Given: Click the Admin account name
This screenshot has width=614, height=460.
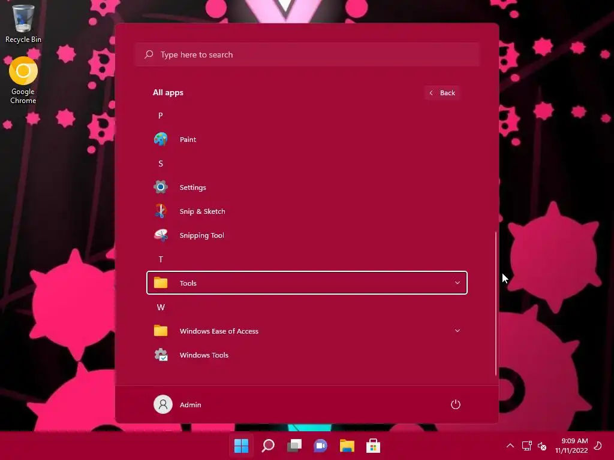Looking at the screenshot, I should click(190, 405).
